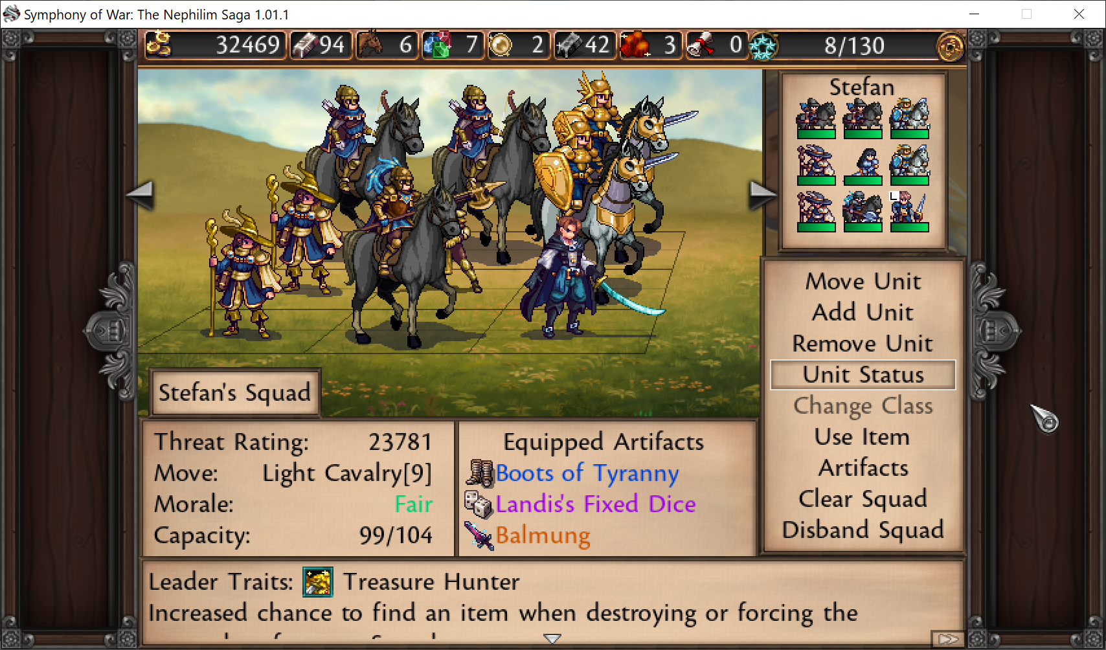Expand trait description with the down arrow
Image resolution: width=1106 pixels, height=650 pixels.
(552, 638)
